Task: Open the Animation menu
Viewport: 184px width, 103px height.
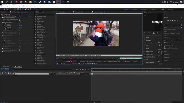Action: [26, 7]
